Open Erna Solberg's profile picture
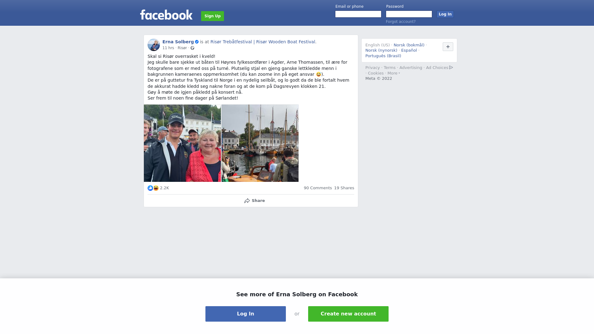594x334 pixels. pos(154,45)
